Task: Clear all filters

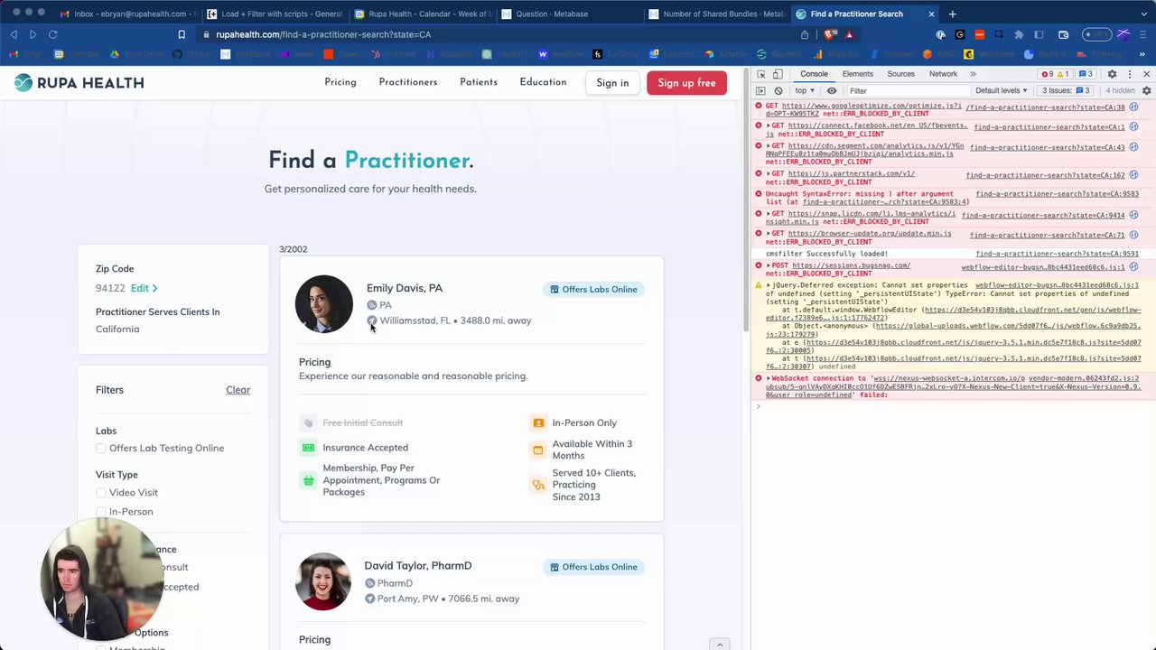Action: [x=238, y=390]
